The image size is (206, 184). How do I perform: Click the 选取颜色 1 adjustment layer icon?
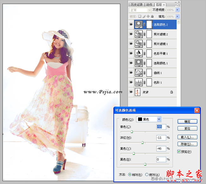pos(138,63)
